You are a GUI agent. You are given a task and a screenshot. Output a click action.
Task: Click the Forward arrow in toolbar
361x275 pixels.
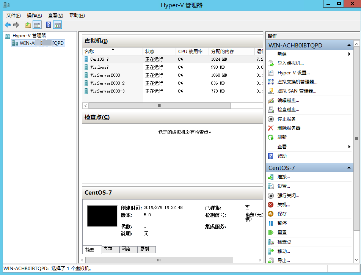16,25
